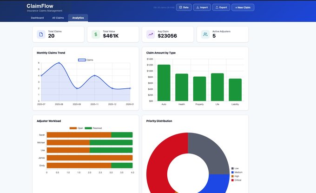Image resolution: width=316 pixels, height=193 pixels.
Task: Click Michael's green Resolved bar segment
Action: pos(111,143)
